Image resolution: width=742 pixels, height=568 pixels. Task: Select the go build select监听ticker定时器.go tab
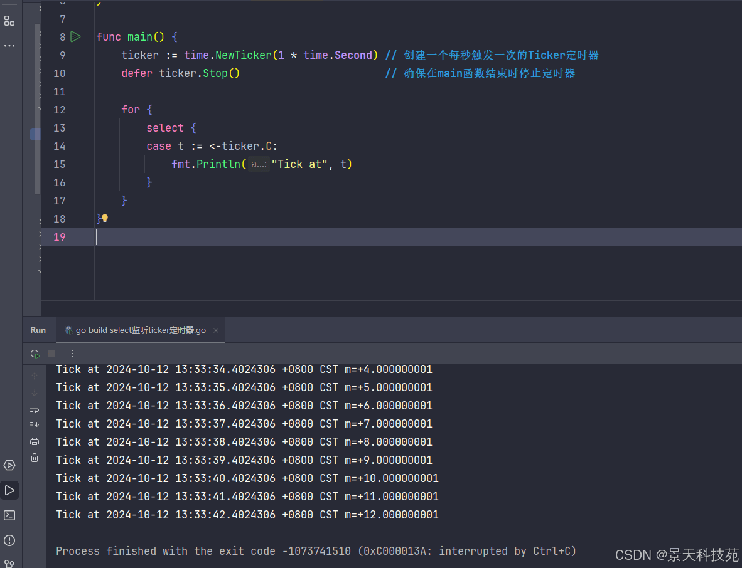140,330
